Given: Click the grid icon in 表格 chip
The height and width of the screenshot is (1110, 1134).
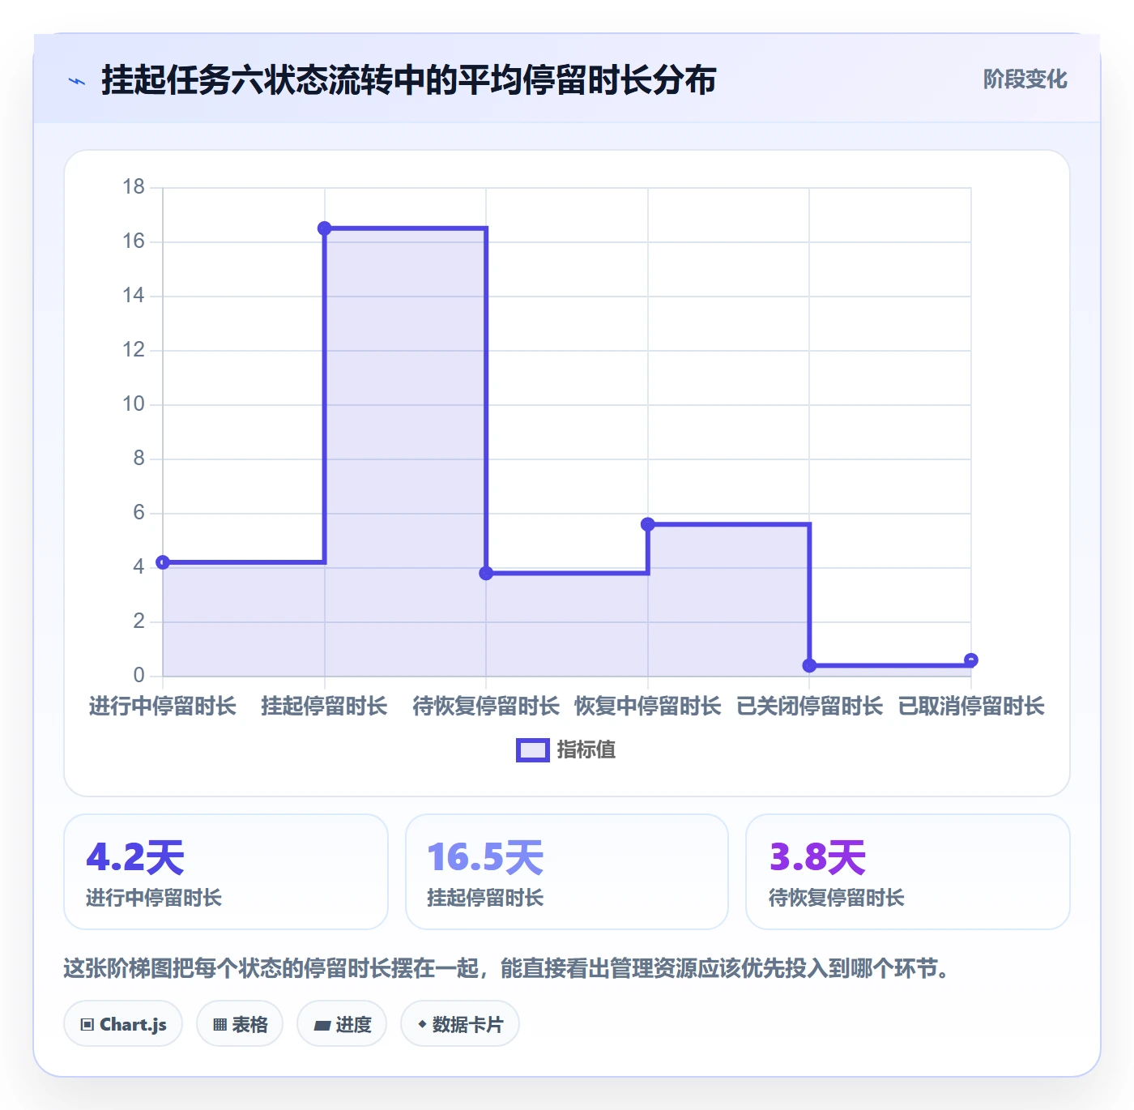Looking at the screenshot, I should click(x=220, y=1025).
